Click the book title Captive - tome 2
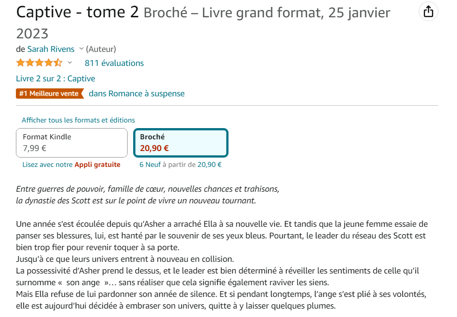The image size is (457, 317). click(78, 12)
